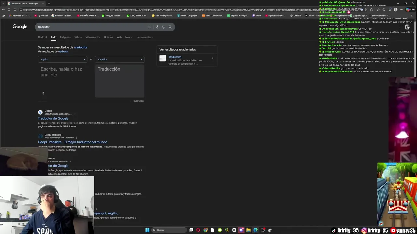Open tab search chevron at top-left
417x234 pixels.
click(3, 3)
